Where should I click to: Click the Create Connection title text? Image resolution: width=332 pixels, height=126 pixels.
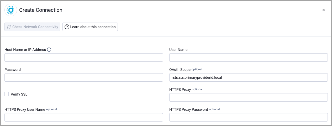click(x=41, y=10)
